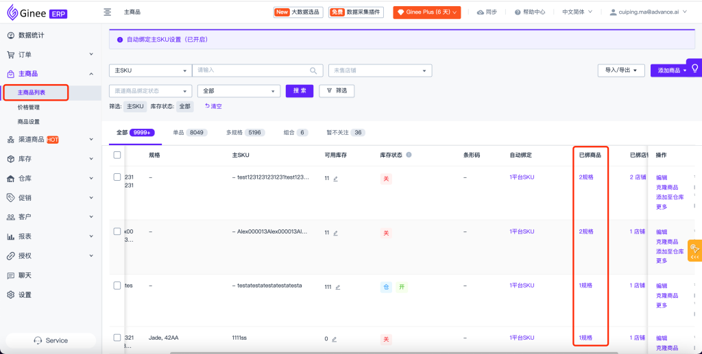702x354 pixels.
Task: Switch to the 多规格 tab
Action: pos(245,133)
